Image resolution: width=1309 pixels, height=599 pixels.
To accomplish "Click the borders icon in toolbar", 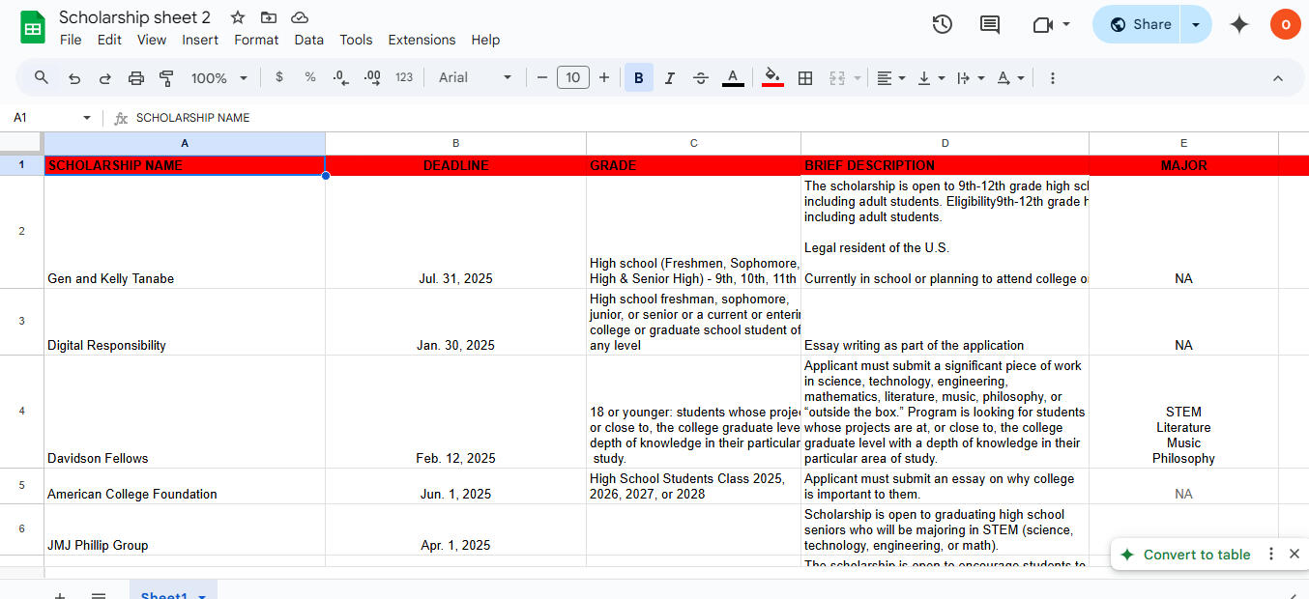I will point(804,78).
